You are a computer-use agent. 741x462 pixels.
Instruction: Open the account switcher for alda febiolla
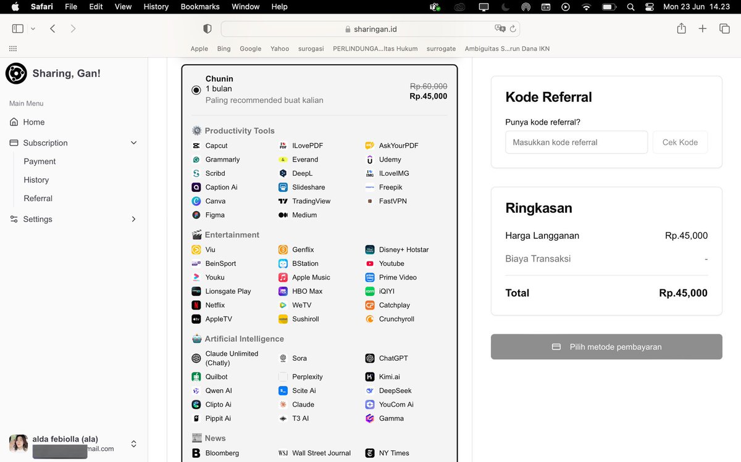(x=133, y=444)
